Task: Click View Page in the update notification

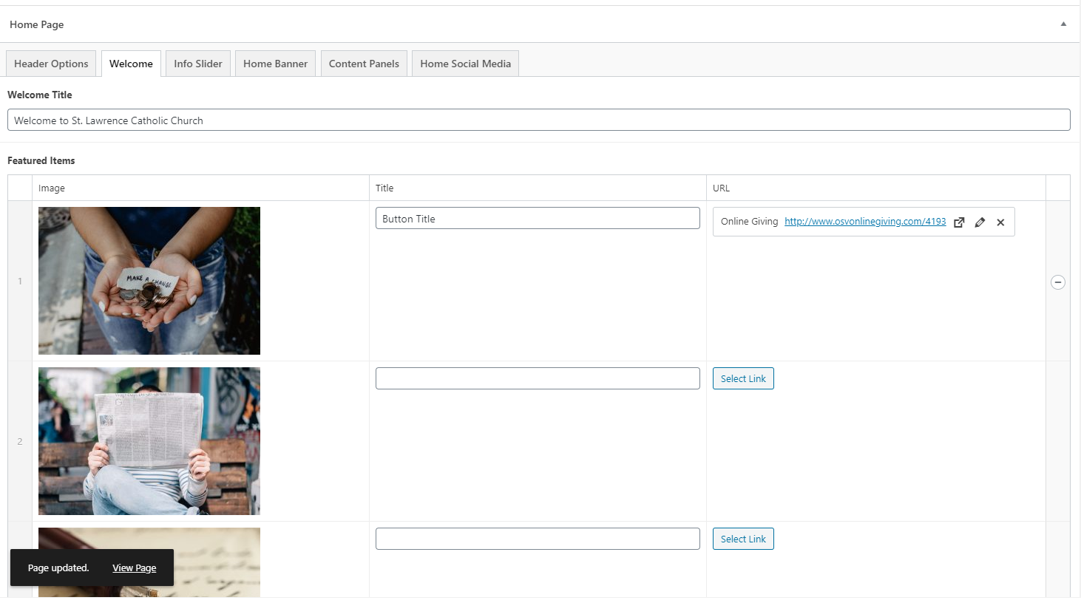Action: (134, 568)
